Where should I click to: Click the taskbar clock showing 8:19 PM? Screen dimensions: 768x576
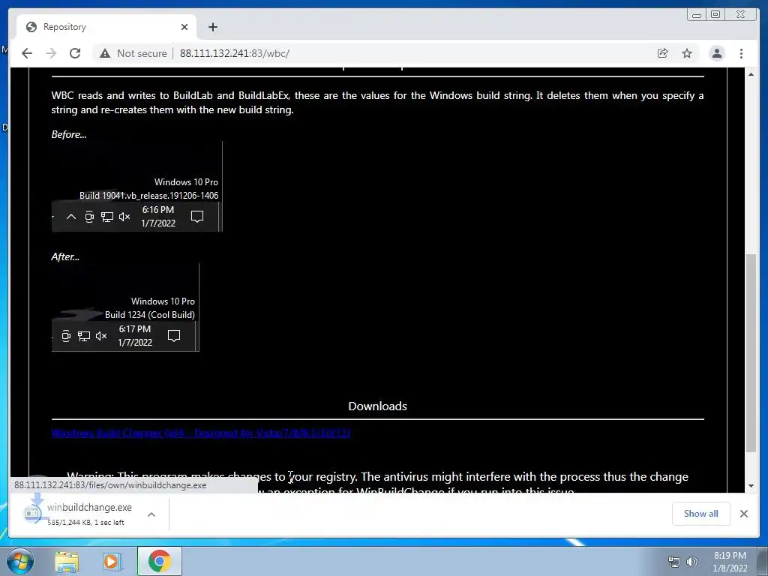pos(730,562)
